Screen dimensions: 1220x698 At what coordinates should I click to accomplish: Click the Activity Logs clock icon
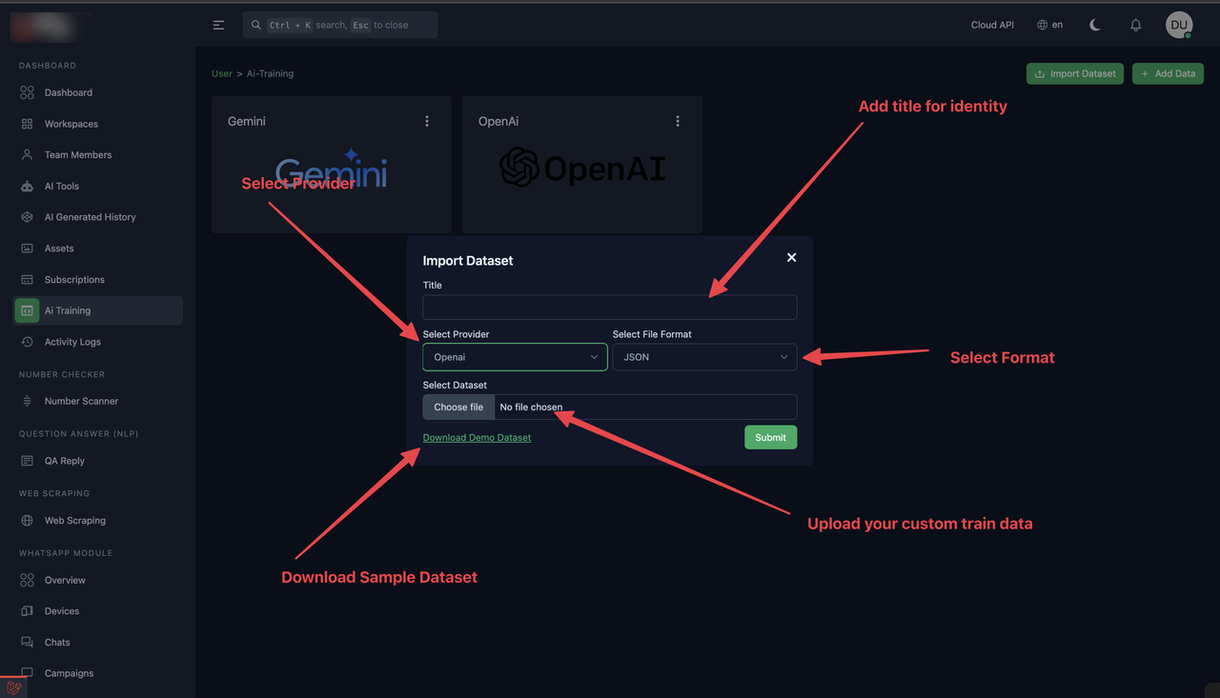click(27, 342)
